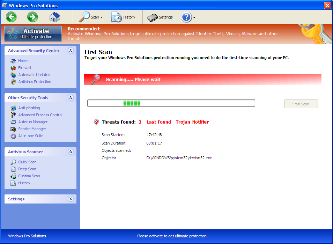
Task: Click the red threat shield icon
Action: click(x=96, y=122)
